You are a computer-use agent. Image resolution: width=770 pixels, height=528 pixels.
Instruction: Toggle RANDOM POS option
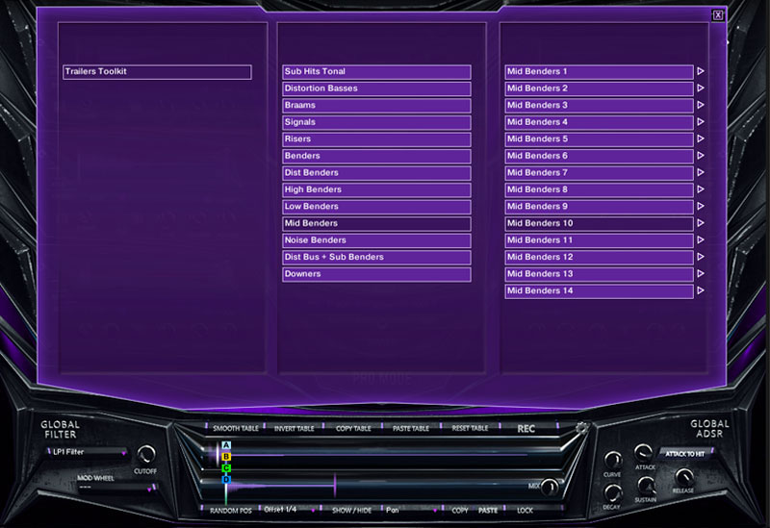coord(230,511)
